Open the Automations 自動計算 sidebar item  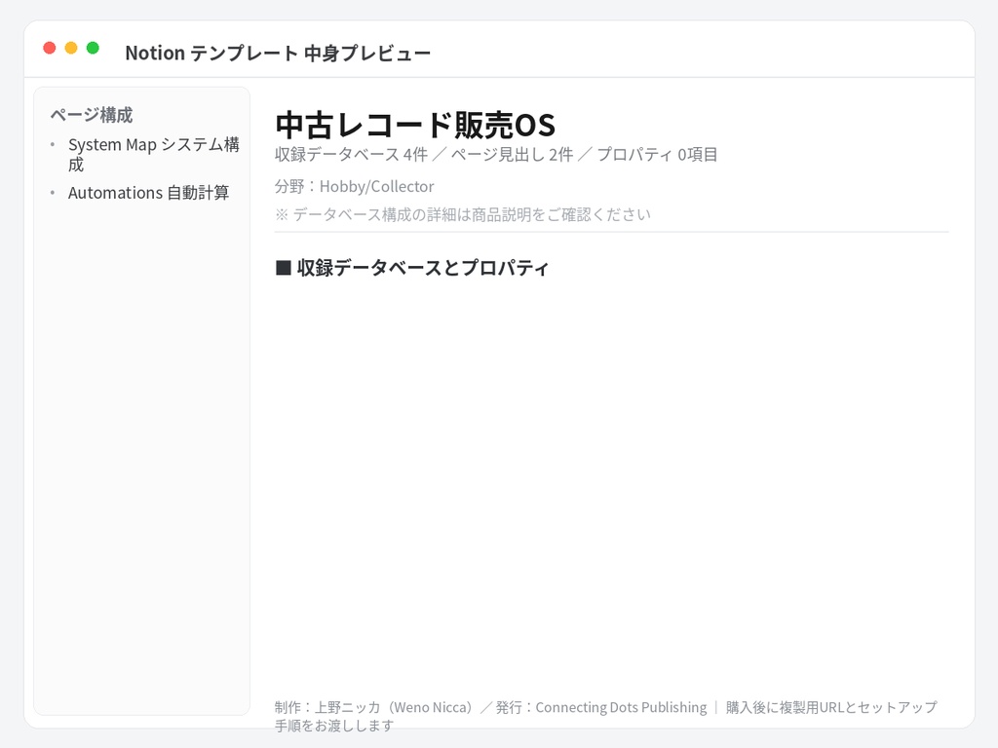[x=148, y=193]
